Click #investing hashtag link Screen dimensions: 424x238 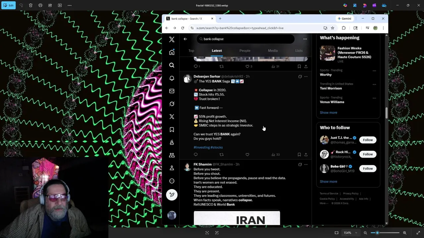point(201,147)
